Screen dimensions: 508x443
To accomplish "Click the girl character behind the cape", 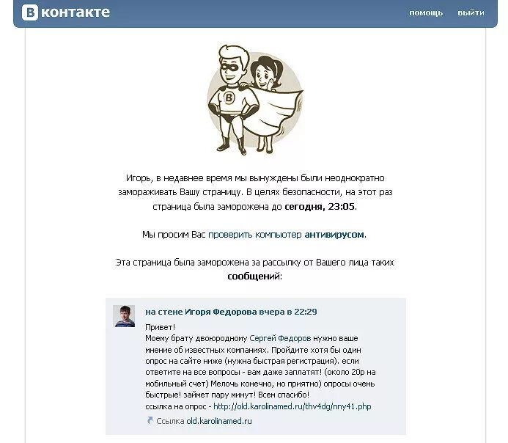I will (x=266, y=75).
